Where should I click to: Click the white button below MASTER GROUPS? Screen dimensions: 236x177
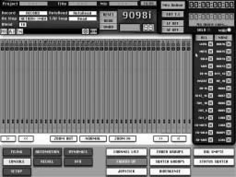coord(170,171)
